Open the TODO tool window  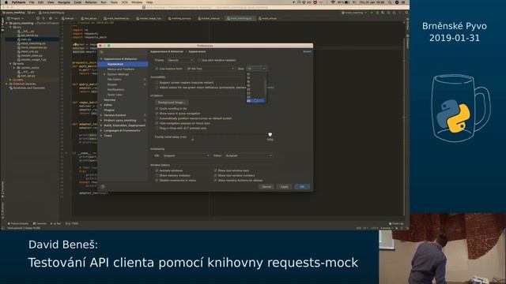pos(72,223)
